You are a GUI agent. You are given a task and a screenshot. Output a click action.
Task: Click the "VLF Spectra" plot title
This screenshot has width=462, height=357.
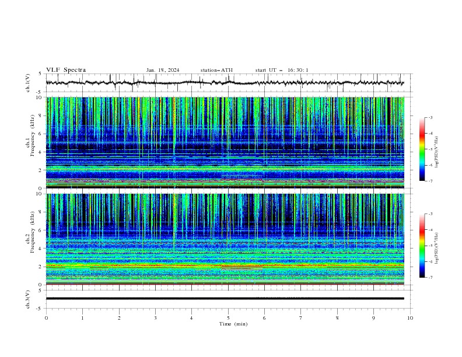[66, 70]
